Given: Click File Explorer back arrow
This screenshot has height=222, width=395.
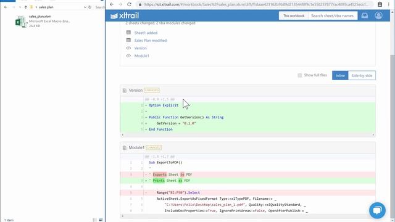Looking at the screenshot, I should click(6, 7).
